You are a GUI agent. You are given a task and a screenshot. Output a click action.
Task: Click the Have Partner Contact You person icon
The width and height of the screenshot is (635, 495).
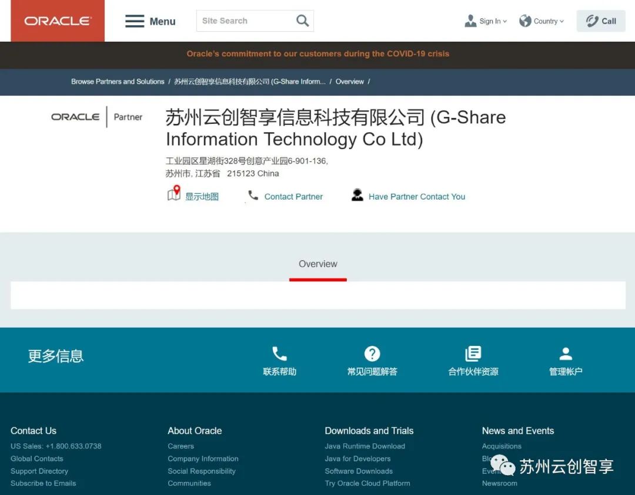[357, 195]
